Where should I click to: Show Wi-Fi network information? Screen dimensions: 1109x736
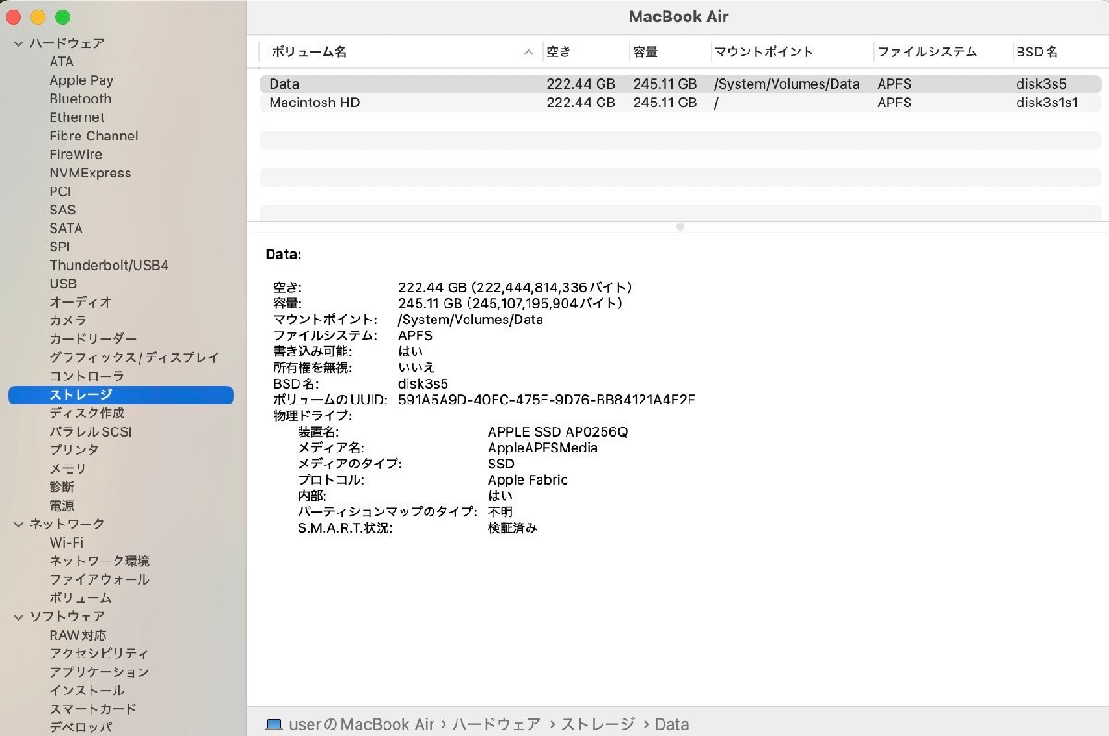pyautogui.click(x=67, y=542)
